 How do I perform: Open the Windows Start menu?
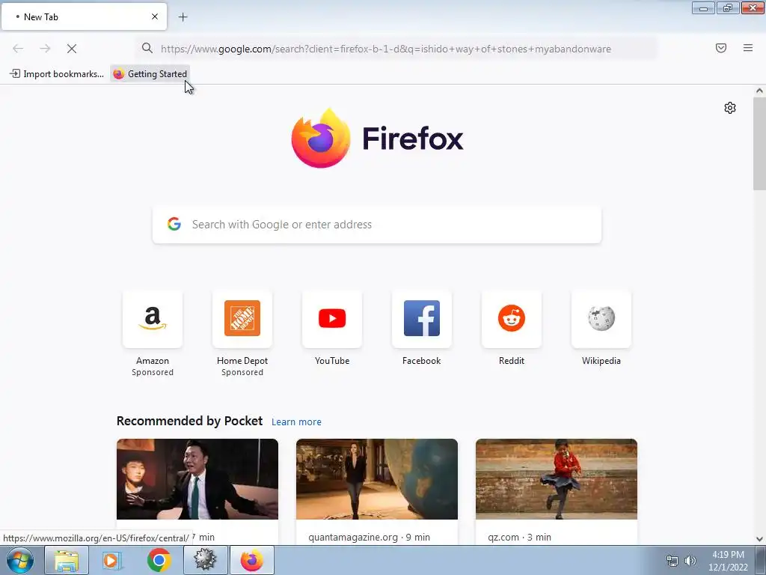point(20,560)
